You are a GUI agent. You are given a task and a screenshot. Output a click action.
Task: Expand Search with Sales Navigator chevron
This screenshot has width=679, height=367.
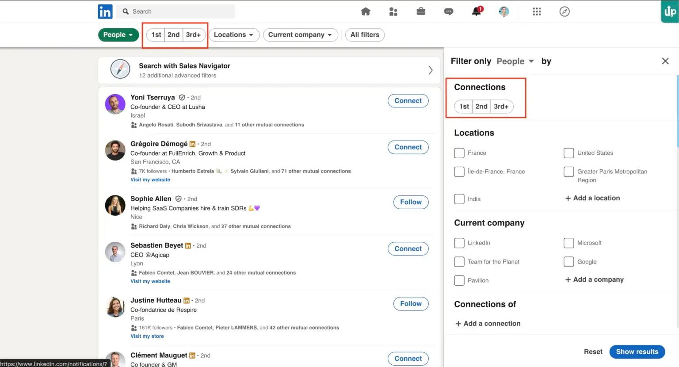click(430, 70)
